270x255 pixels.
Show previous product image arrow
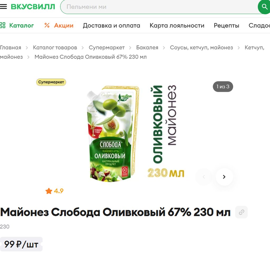tap(204, 177)
